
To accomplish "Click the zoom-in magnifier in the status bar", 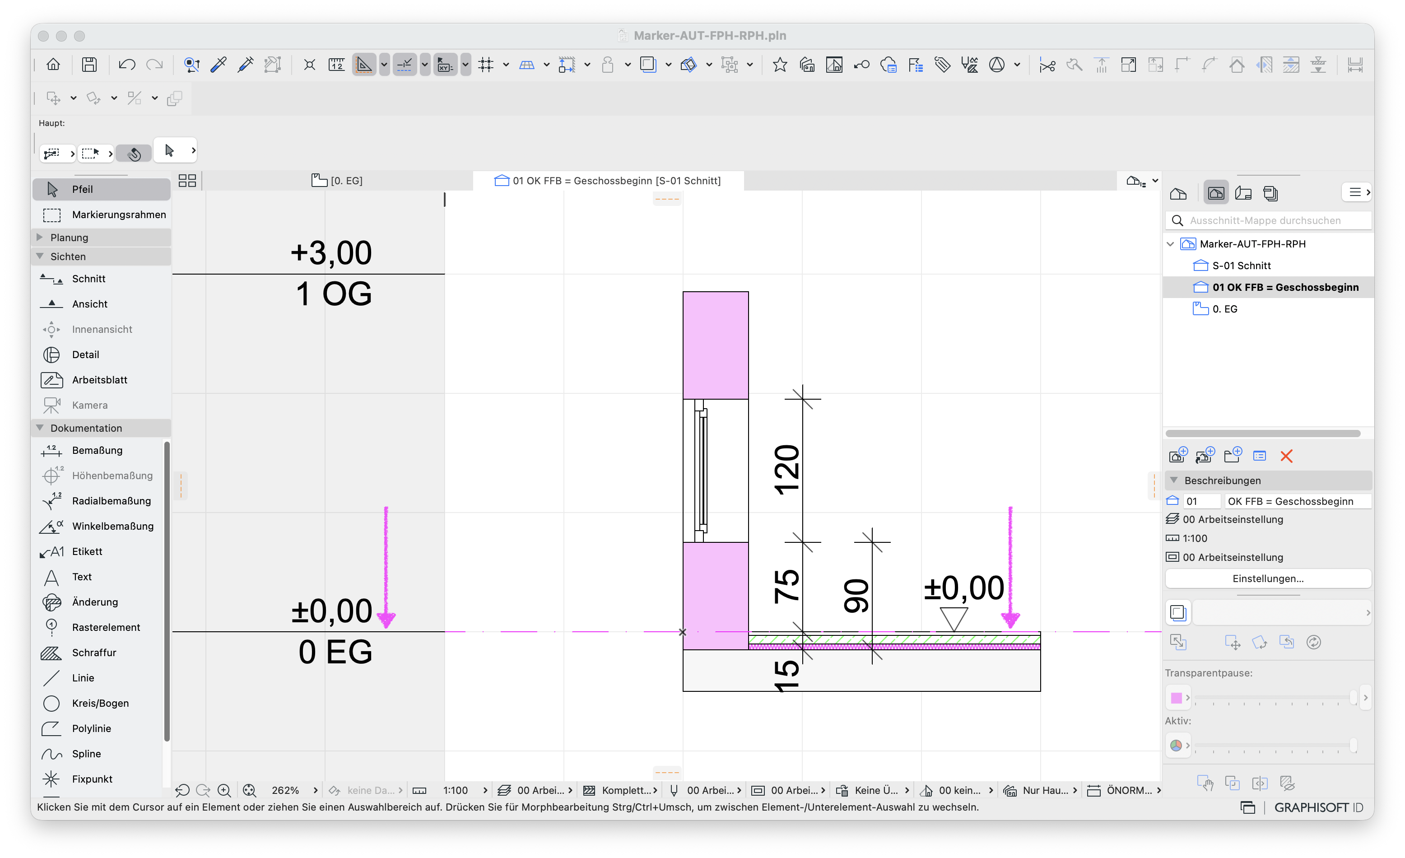I will coord(224,790).
